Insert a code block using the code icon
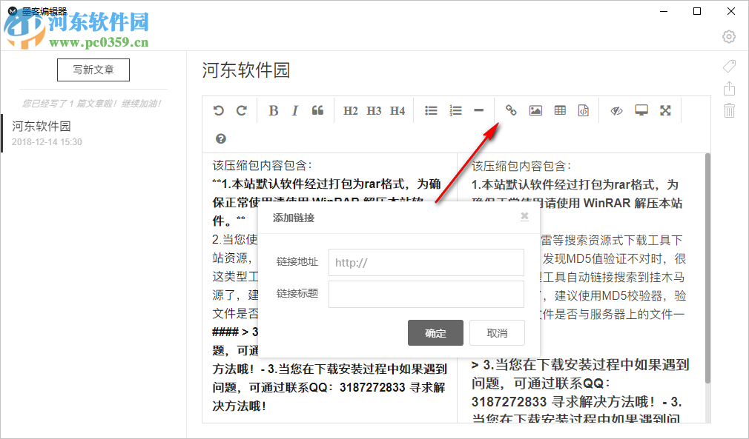Screen dimensions: 749x439 [583, 110]
